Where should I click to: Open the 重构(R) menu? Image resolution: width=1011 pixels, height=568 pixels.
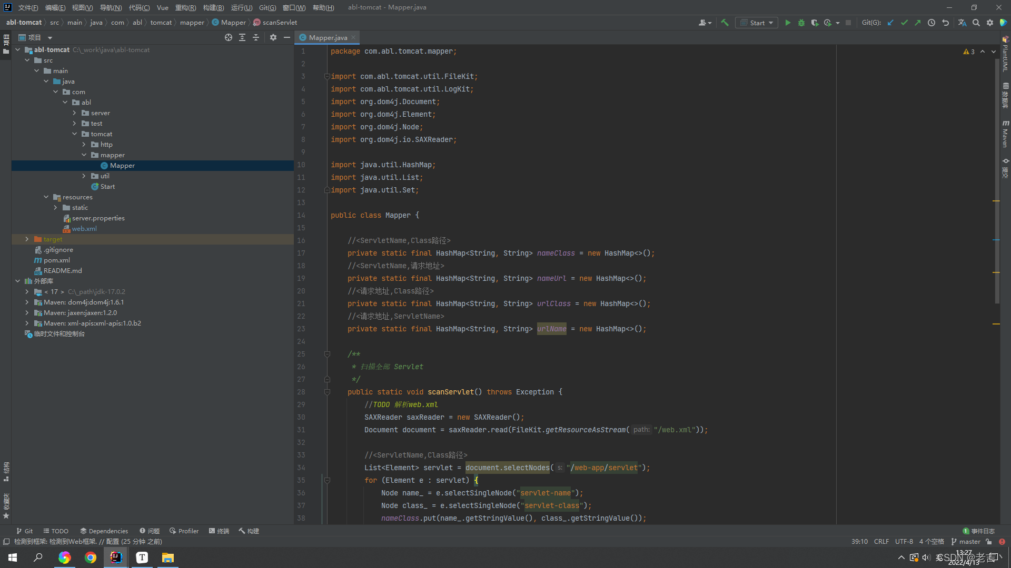click(x=185, y=7)
